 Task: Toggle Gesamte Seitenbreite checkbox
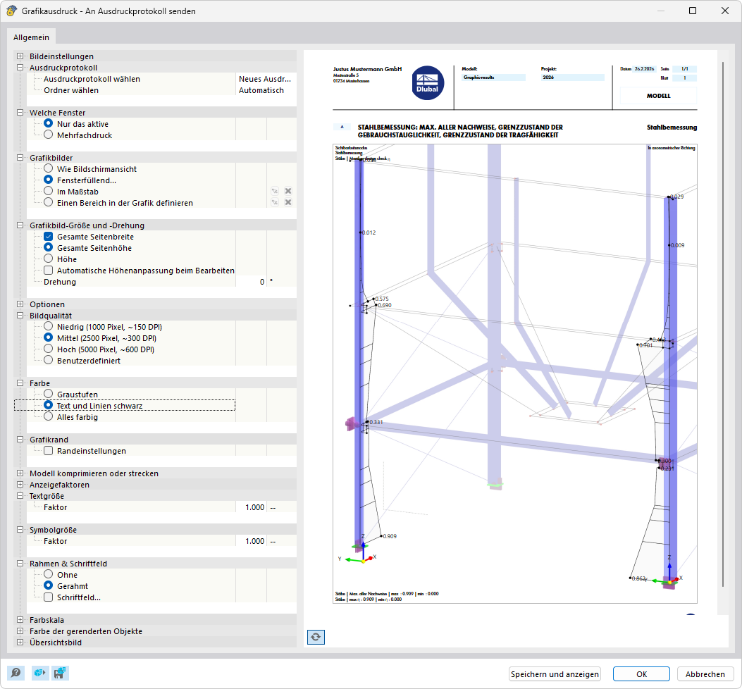(48, 237)
